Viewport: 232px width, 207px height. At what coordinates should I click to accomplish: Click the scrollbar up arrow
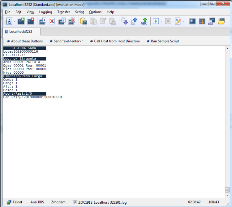pos(227,49)
